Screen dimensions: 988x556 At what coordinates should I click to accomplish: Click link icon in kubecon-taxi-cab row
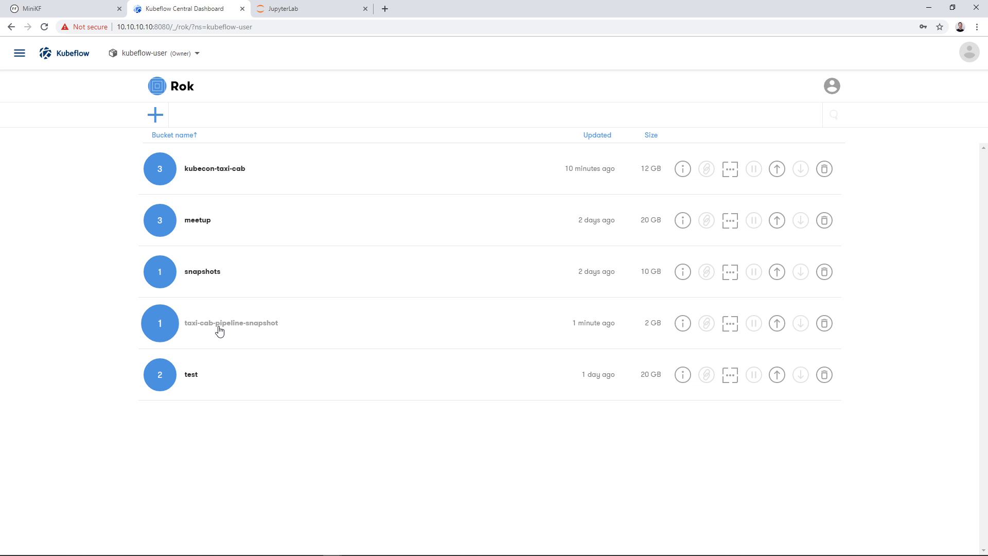(x=706, y=169)
